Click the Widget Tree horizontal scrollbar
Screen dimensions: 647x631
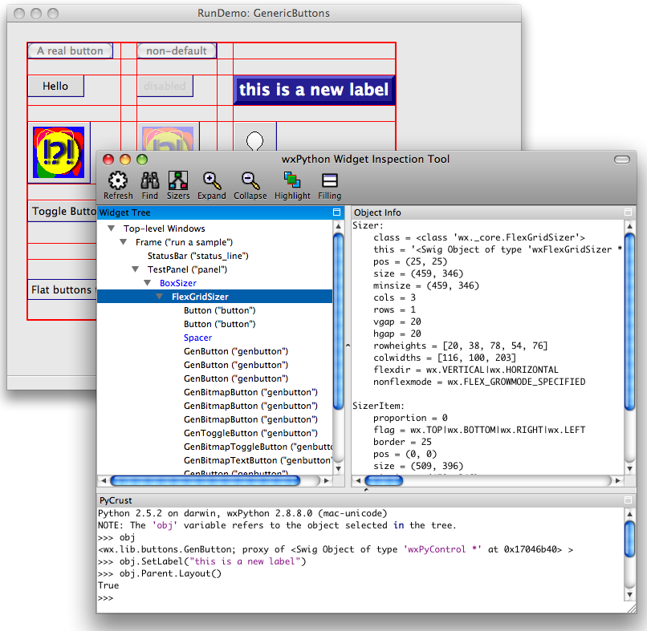point(205,481)
